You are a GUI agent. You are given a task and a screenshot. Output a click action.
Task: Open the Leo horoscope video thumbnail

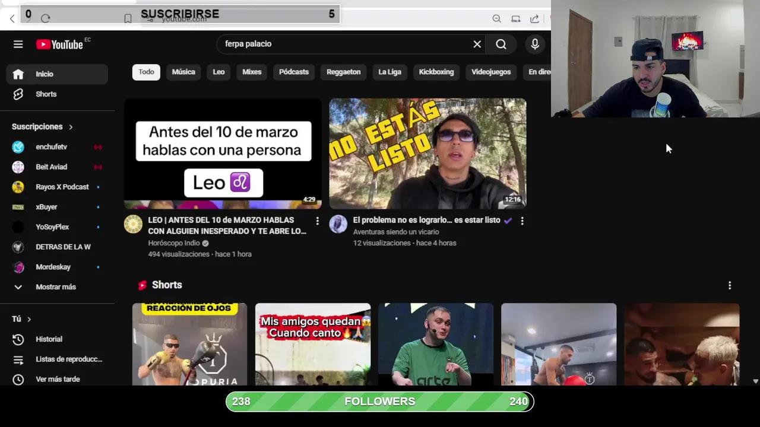(223, 154)
